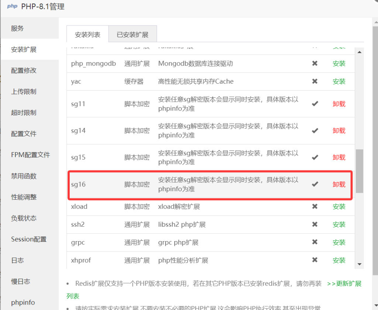Select the 安装列表 tab
378x310 pixels.
tap(87, 35)
